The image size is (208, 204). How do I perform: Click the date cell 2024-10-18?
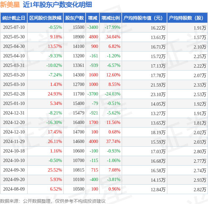tap(14, 151)
